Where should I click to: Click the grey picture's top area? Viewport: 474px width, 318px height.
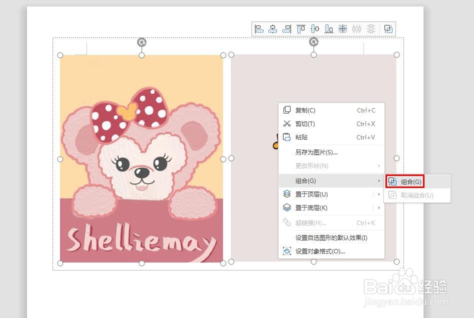[x=314, y=78]
